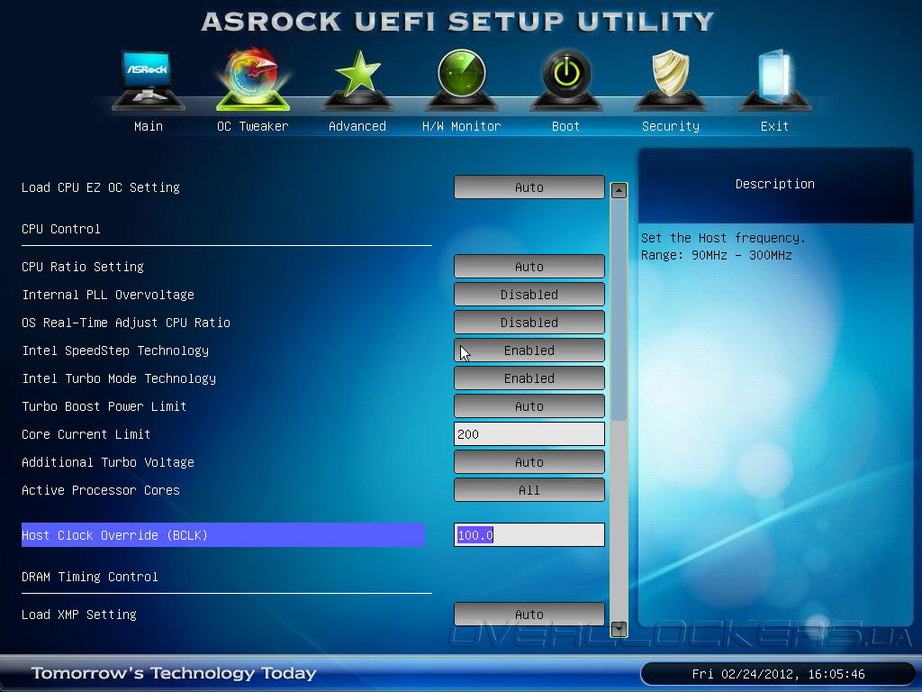Image resolution: width=922 pixels, height=692 pixels.
Task: Select the OC Tweaker speedometer icon
Action: click(253, 79)
